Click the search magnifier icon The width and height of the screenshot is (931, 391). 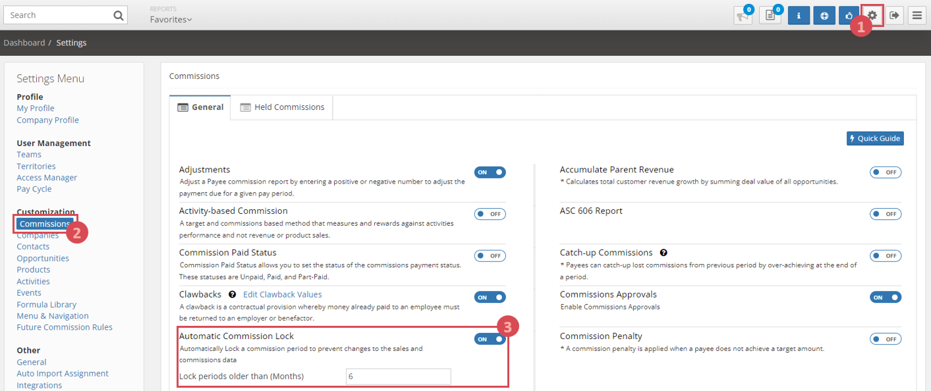point(118,15)
